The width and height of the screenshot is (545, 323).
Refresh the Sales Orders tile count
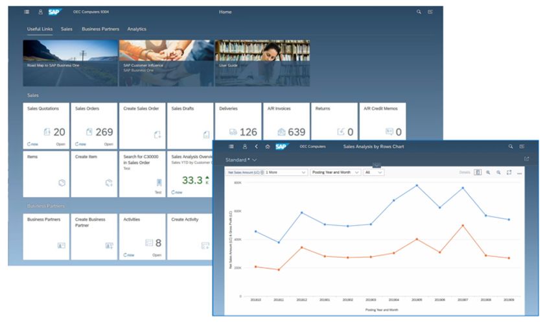click(x=80, y=144)
